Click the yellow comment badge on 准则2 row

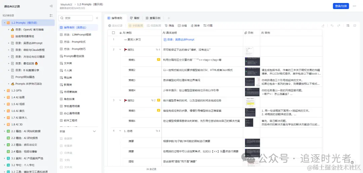click(159, 100)
